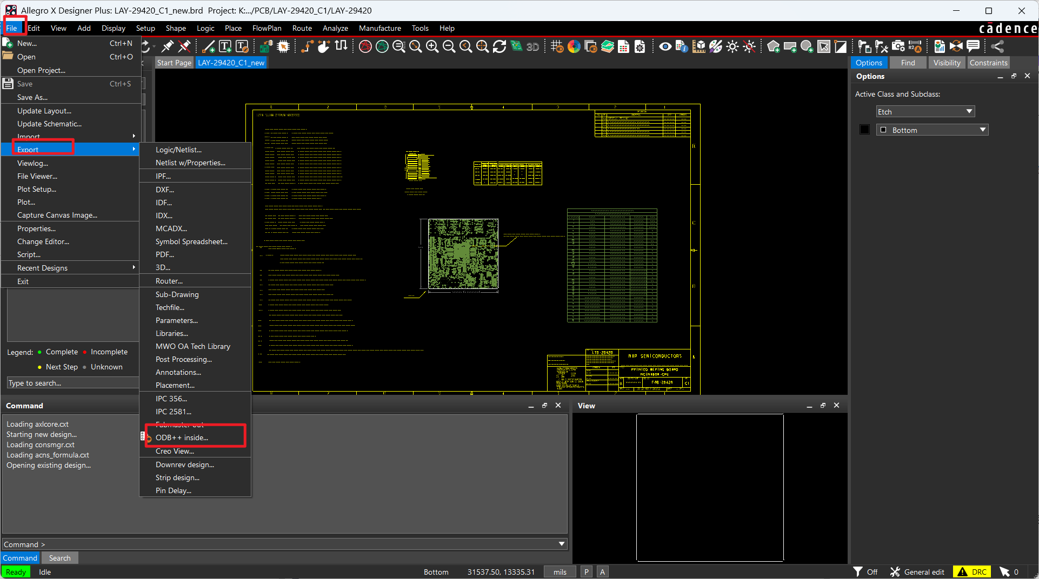Click the Zoom Out magnifier icon
The height and width of the screenshot is (579, 1039).
(x=449, y=47)
